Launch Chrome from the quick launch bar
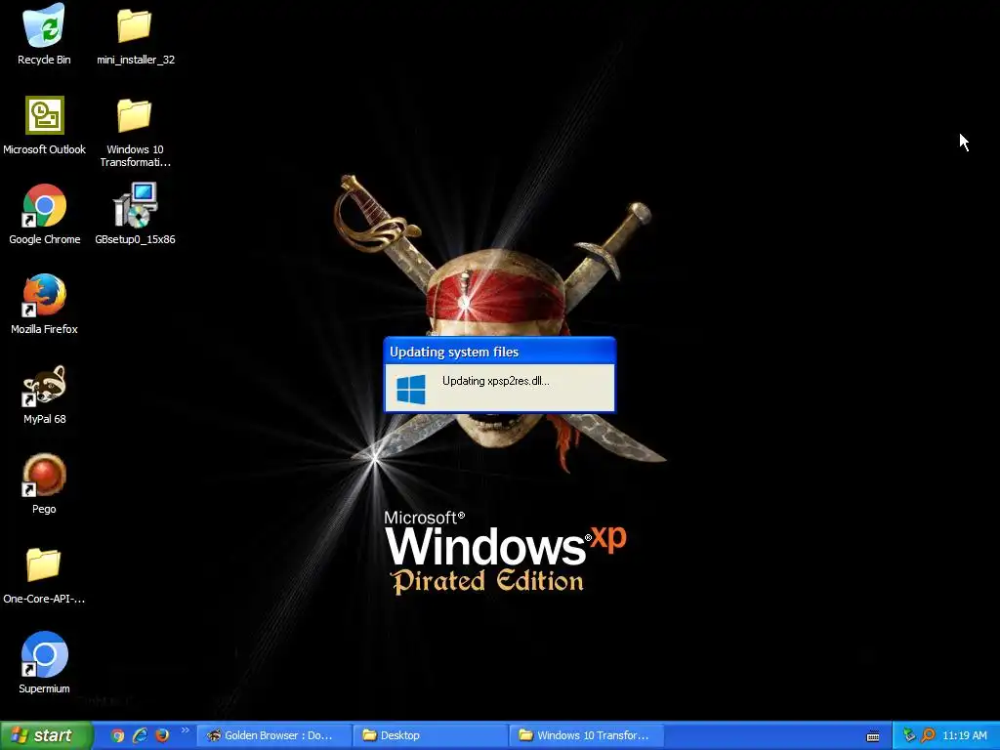Image resolution: width=1000 pixels, height=750 pixels. pos(117,735)
